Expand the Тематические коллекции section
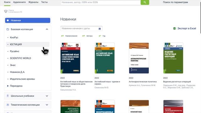This screenshot has width=201, height=113. point(47,105)
